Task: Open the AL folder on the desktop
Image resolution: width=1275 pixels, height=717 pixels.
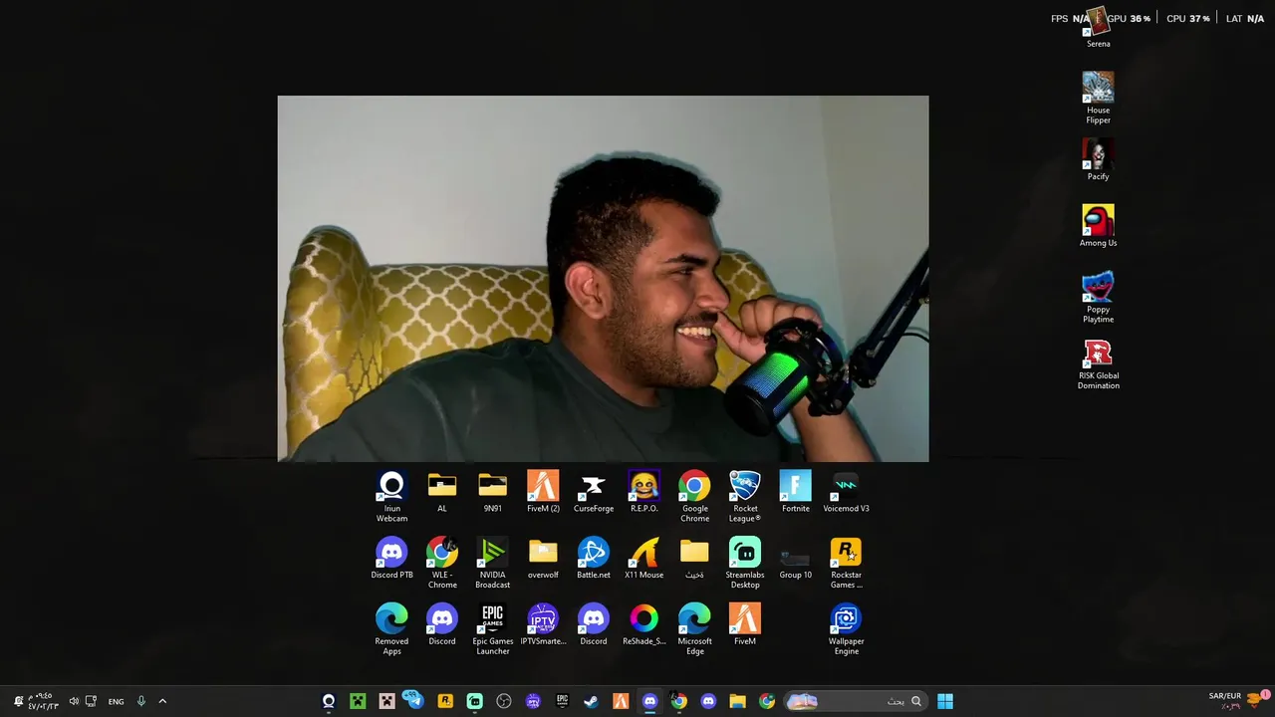Action: tap(442, 492)
